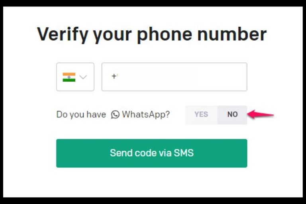Click the 'Do you have' label text
This screenshot has width=306, height=204.
(x=81, y=115)
